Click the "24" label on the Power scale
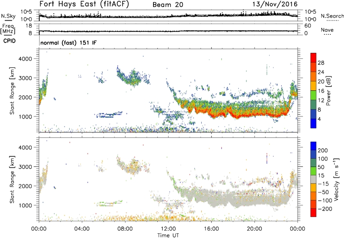This screenshot has height=238, width=344. click(x=321, y=72)
